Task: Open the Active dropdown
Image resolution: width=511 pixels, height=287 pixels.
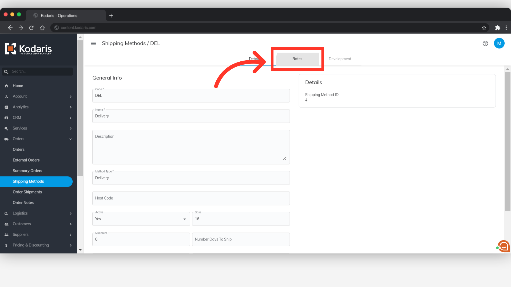Action: (141, 219)
